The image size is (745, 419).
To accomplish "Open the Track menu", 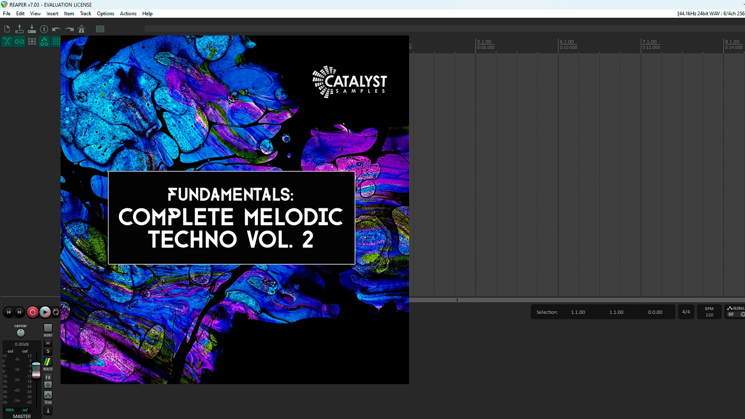I will [86, 14].
